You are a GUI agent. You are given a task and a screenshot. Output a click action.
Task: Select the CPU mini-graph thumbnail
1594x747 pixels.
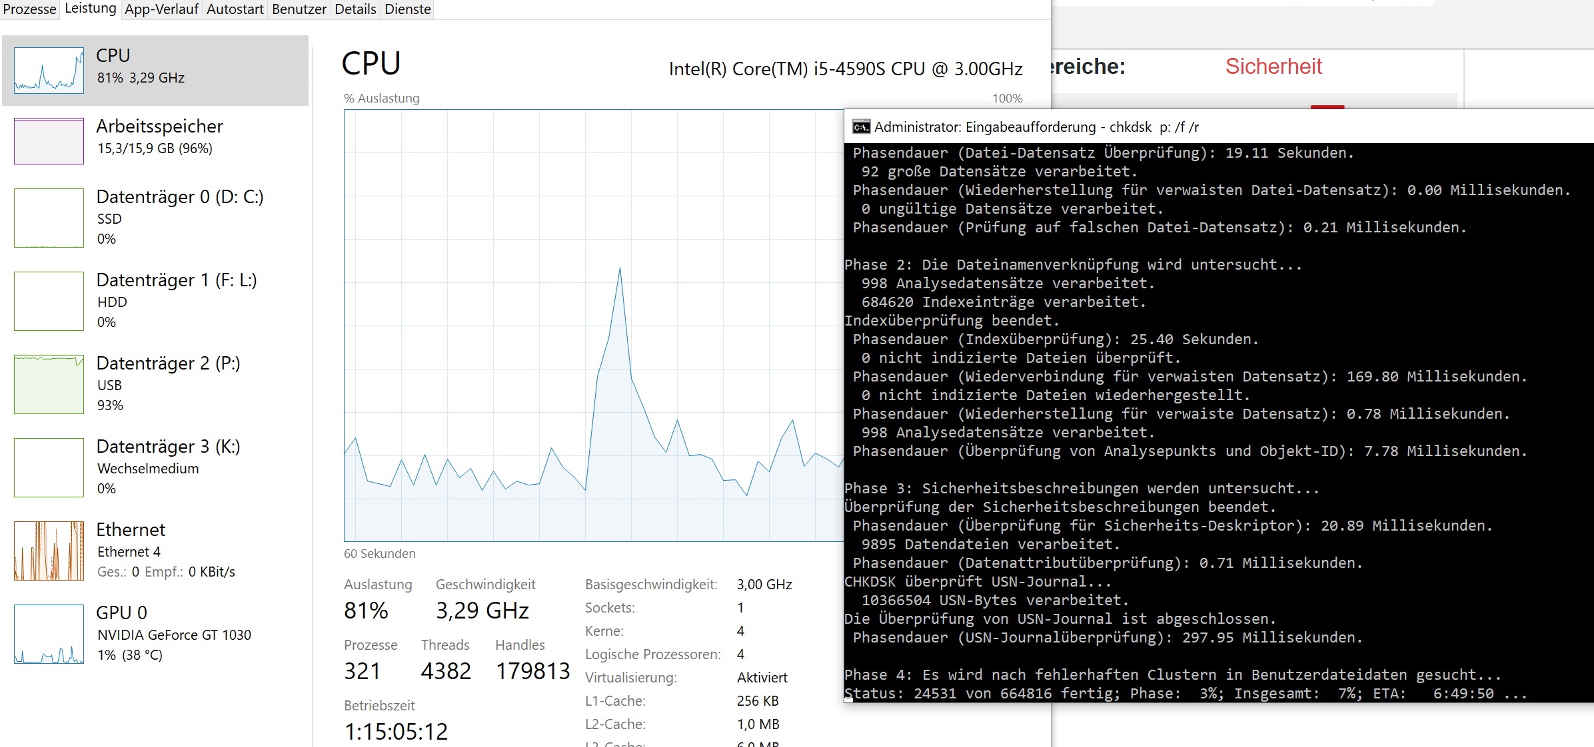click(x=49, y=70)
